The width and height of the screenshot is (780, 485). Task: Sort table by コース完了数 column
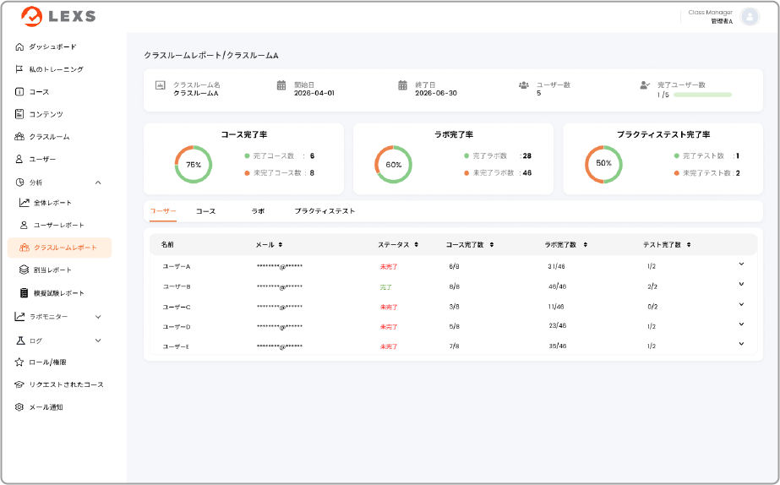point(492,245)
